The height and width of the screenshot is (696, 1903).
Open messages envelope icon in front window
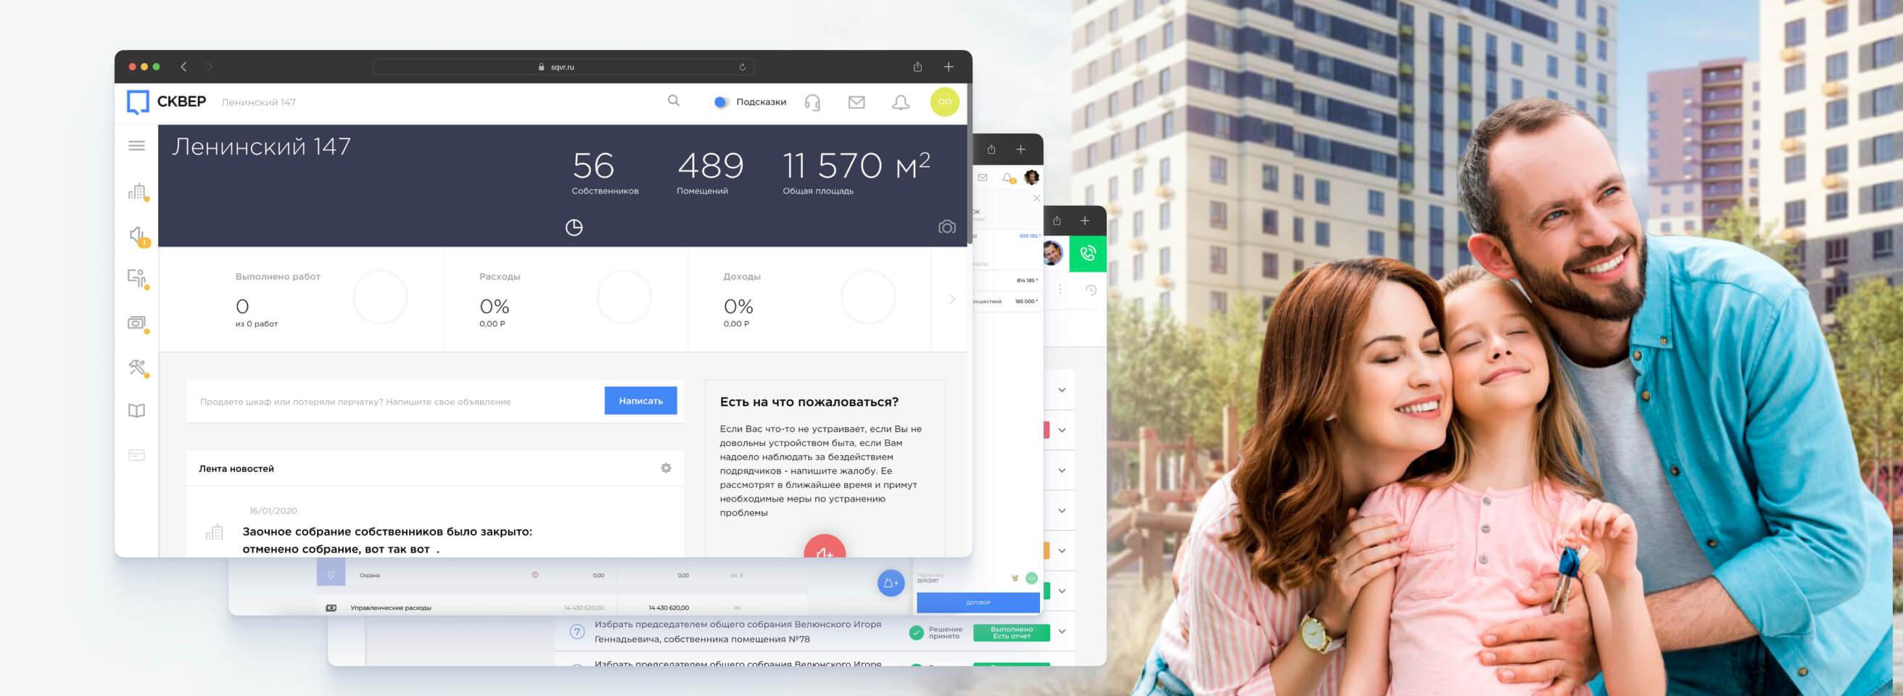pyautogui.click(x=856, y=102)
